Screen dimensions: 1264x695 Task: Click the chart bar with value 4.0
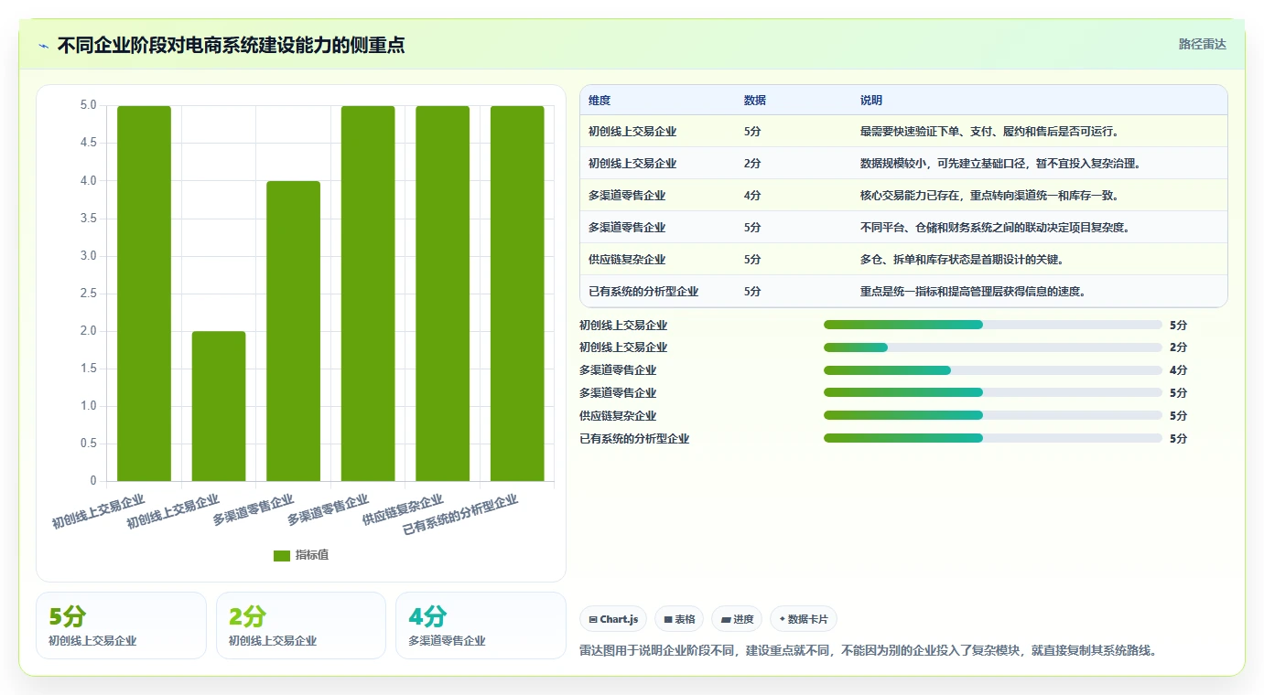pyautogui.click(x=294, y=331)
